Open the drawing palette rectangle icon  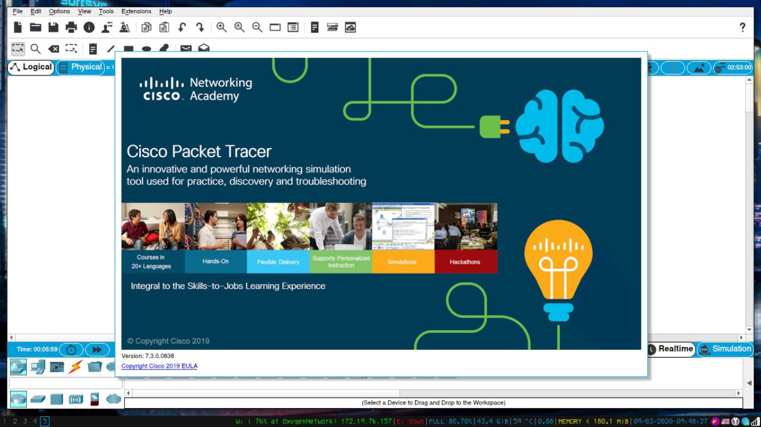point(275,27)
